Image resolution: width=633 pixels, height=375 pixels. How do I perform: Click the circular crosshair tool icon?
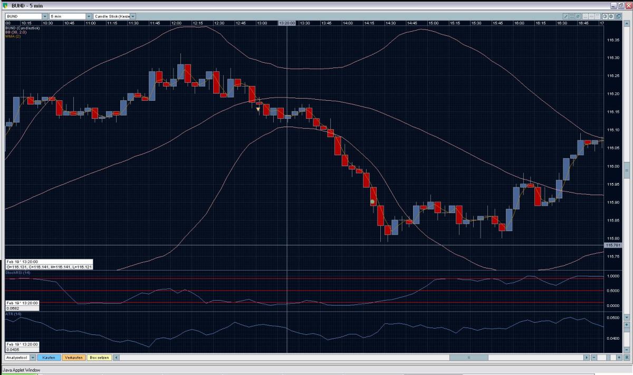click(x=578, y=16)
